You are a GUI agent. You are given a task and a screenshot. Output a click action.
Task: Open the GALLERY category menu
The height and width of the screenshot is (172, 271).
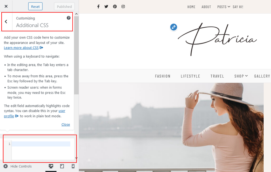(x=262, y=76)
